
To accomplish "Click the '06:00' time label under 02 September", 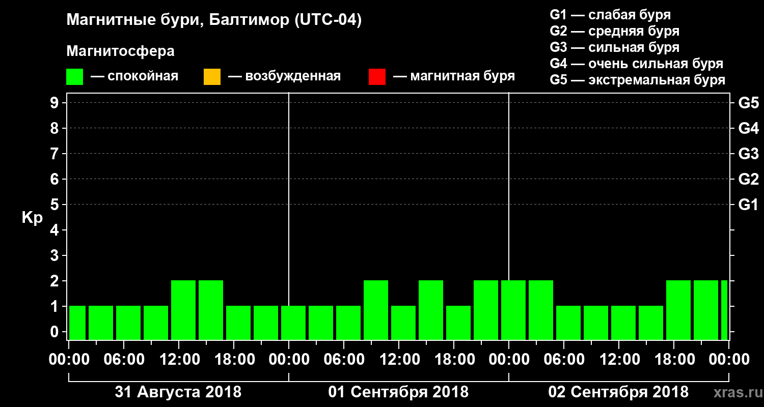I will (x=565, y=360).
